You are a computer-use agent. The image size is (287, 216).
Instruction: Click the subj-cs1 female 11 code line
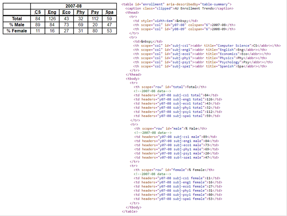tap(177, 178)
